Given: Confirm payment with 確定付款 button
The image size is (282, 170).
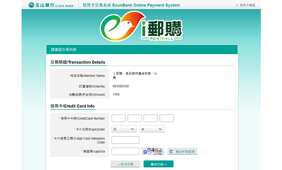Looking at the screenshot, I should 158,164.
